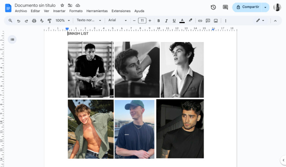Toggle italic formatting
The height and width of the screenshot is (167, 286).
coord(166,21)
